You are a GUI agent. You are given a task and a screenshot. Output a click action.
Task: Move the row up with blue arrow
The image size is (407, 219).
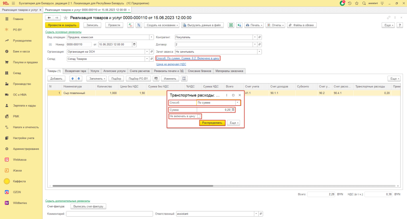(x=72, y=78)
